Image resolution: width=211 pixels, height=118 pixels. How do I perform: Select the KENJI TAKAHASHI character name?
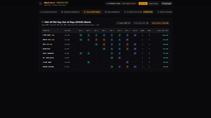click(48, 53)
